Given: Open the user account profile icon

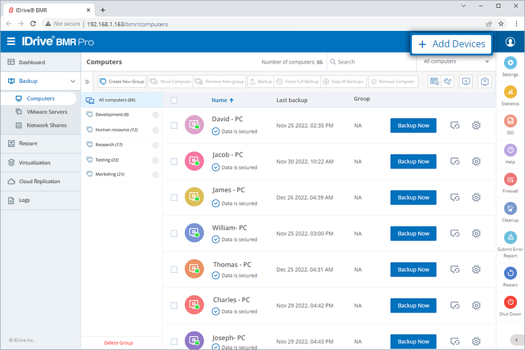Looking at the screenshot, I should tap(510, 42).
